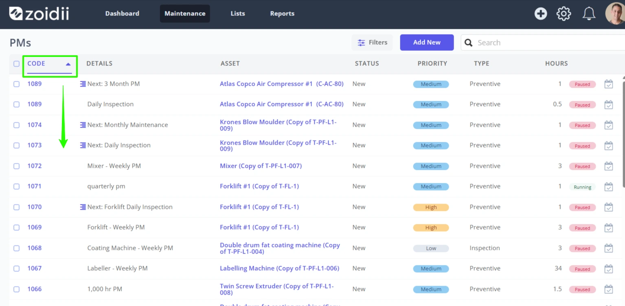Image resolution: width=625 pixels, height=306 pixels.
Task: Click the user profile avatar
Action: pyautogui.click(x=615, y=14)
